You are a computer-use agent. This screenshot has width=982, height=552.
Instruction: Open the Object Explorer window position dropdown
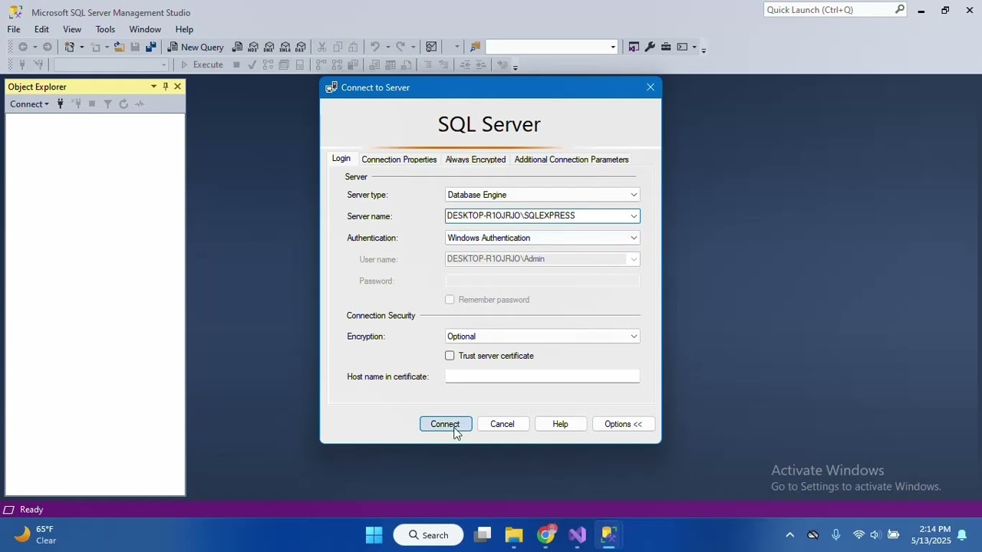pos(153,87)
